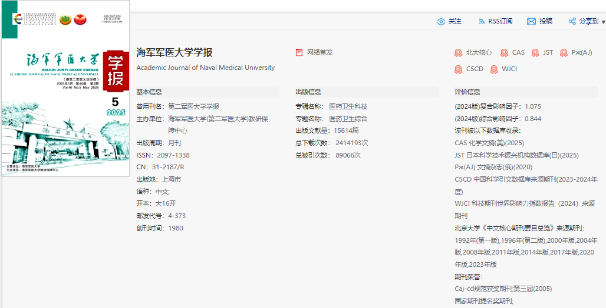The height and width of the screenshot is (308, 606).
Task: Click the CSCD badge label
Action: coord(475,69)
